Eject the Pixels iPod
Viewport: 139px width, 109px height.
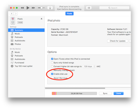pyautogui.click(x=41, y=19)
